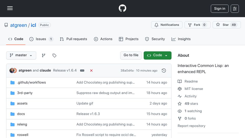The height and width of the screenshot is (138, 245).
Task: Open the Projects tab
Action: [129, 39]
